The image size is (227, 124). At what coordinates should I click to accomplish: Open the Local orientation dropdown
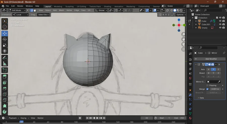point(20,15)
